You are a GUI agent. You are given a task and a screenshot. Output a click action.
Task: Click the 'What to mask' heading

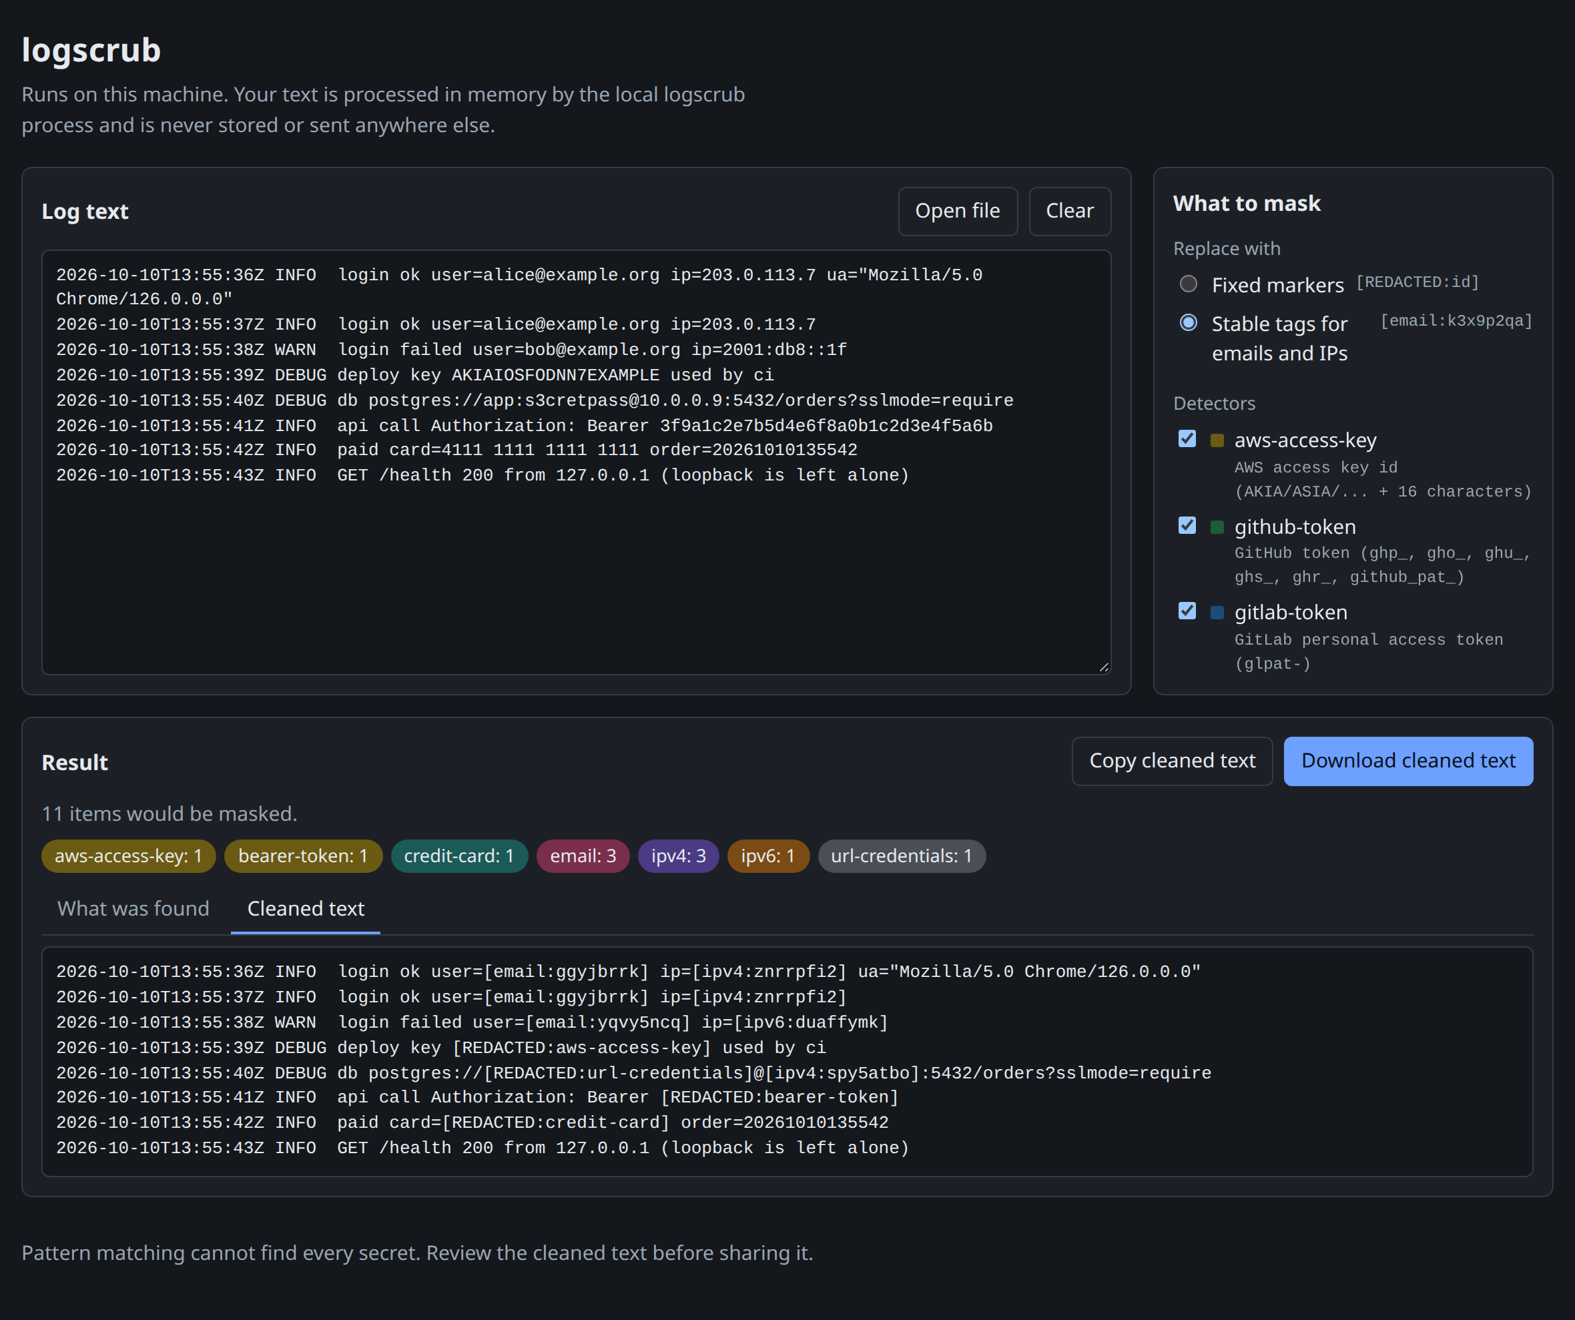[x=1247, y=204]
